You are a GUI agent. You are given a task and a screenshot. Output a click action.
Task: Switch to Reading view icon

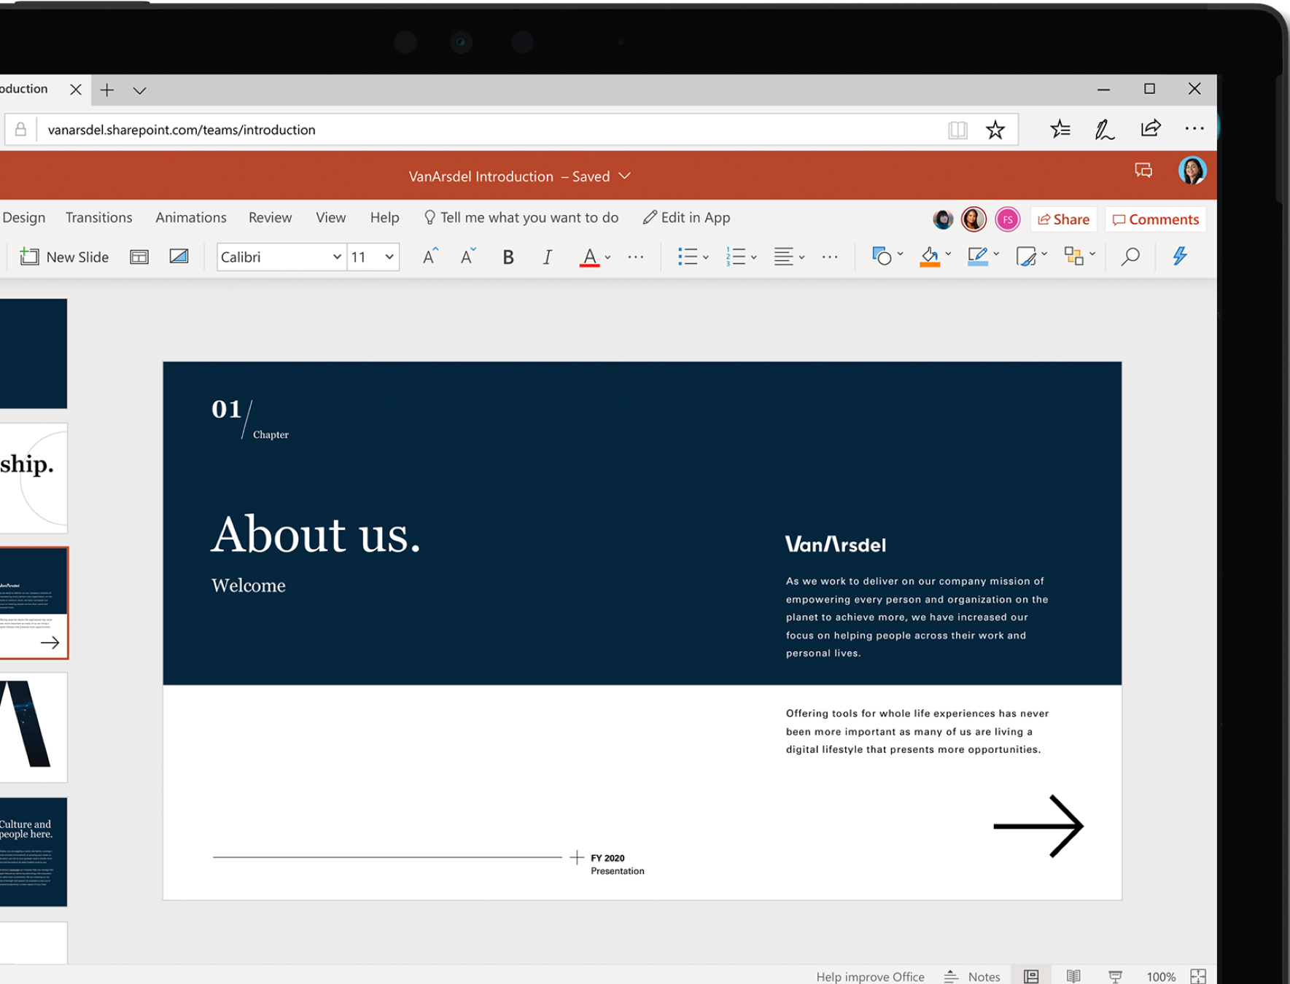[x=1072, y=976]
